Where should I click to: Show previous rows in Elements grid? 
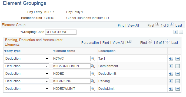click(x=150, y=42)
